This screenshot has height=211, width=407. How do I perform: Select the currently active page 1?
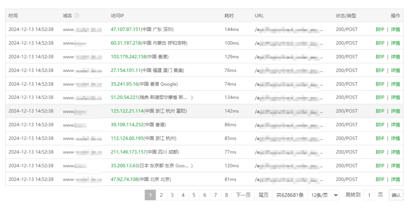150,195
